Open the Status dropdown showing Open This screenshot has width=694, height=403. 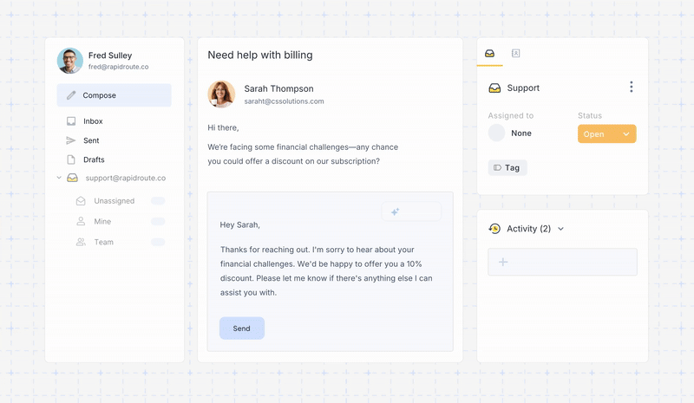(x=606, y=134)
